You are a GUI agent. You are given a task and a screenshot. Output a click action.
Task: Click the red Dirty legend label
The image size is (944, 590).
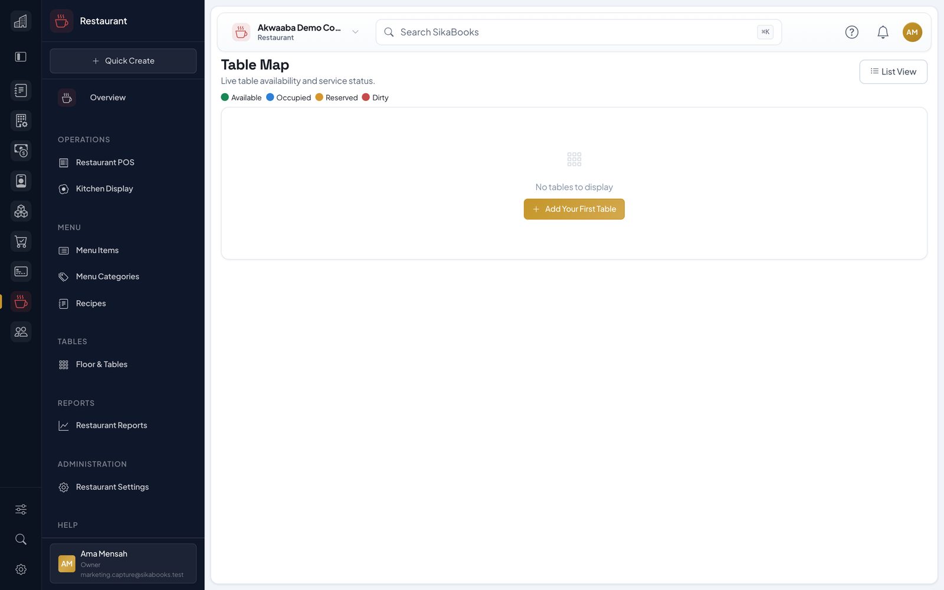click(x=381, y=98)
